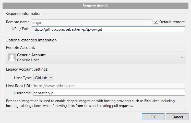This screenshot has height=123, width=191.
Task: Toggle the Default remote checkbox
Action: coord(156,22)
